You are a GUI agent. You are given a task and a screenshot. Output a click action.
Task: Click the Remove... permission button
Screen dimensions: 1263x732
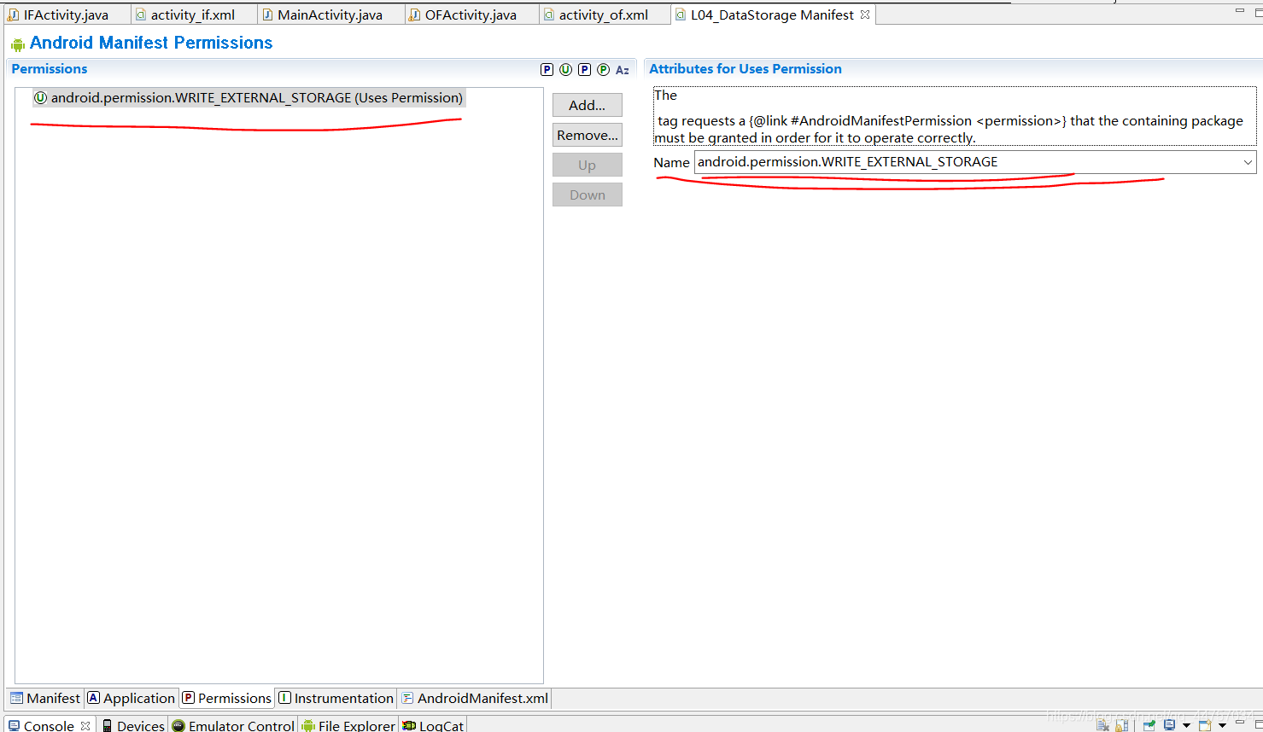(x=588, y=135)
